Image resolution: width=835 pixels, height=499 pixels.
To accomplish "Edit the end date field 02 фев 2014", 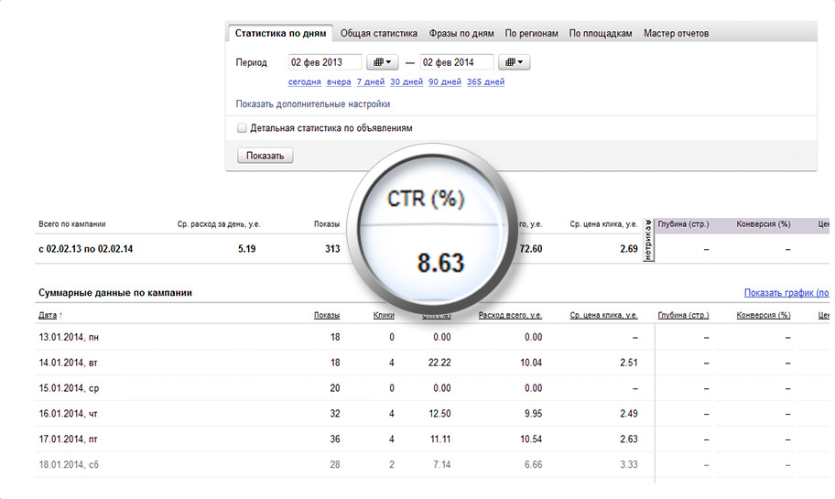I will click(457, 62).
